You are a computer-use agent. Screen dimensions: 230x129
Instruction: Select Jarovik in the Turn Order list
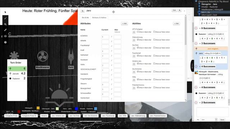[x=17, y=73]
